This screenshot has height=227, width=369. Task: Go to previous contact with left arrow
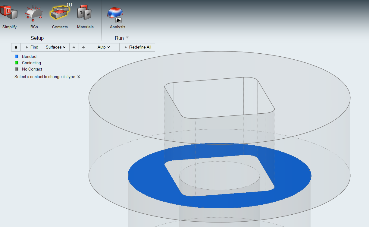(74, 47)
